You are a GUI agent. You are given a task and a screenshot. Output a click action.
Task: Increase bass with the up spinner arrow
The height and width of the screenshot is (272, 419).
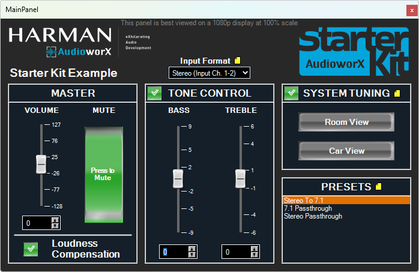click(x=192, y=249)
